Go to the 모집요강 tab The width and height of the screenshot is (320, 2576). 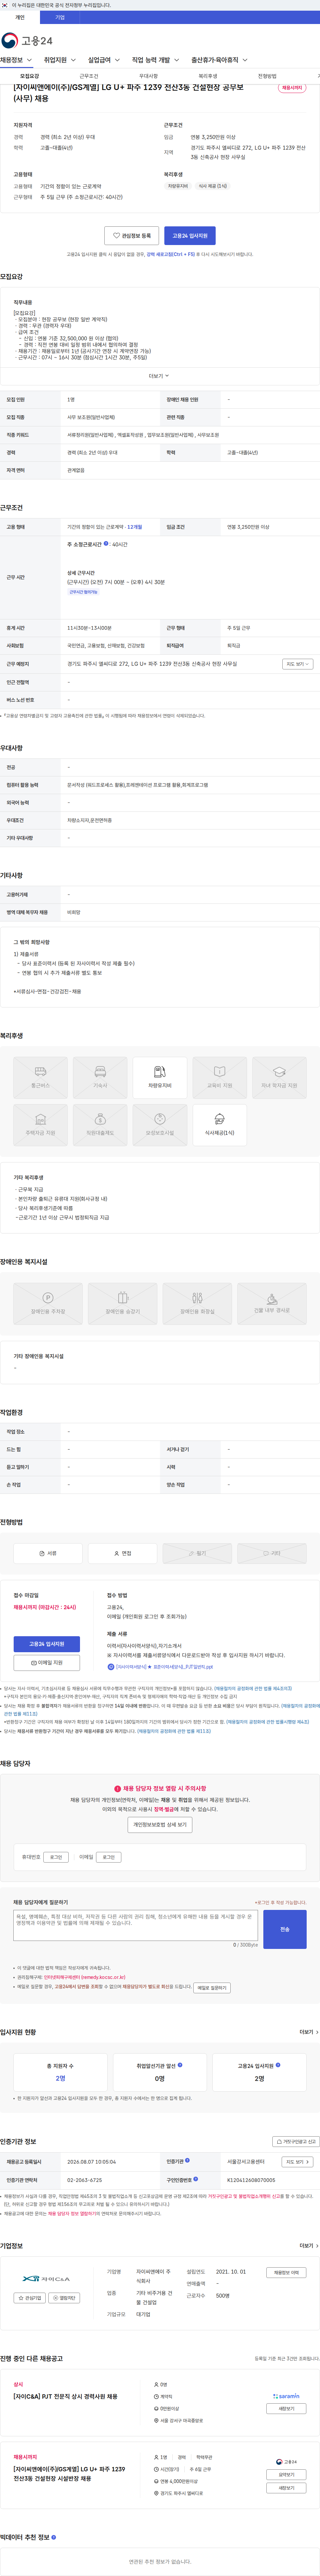coord(30,76)
